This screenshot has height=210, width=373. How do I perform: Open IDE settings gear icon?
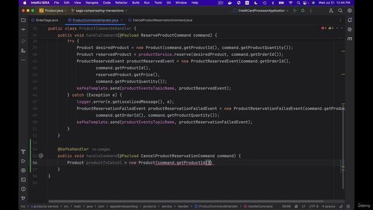coord(350,10)
